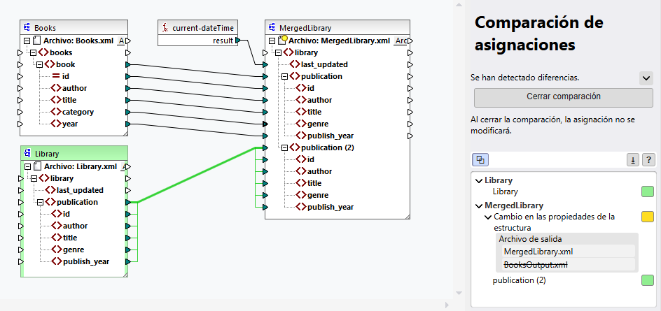Click the green connection line from Library publication
This screenshot has width=661, height=311.
point(197,175)
